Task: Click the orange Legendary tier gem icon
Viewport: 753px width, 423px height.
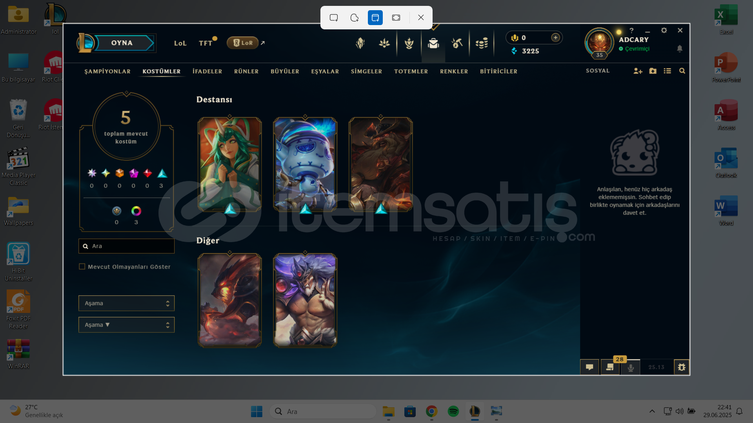Action: (x=120, y=173)
